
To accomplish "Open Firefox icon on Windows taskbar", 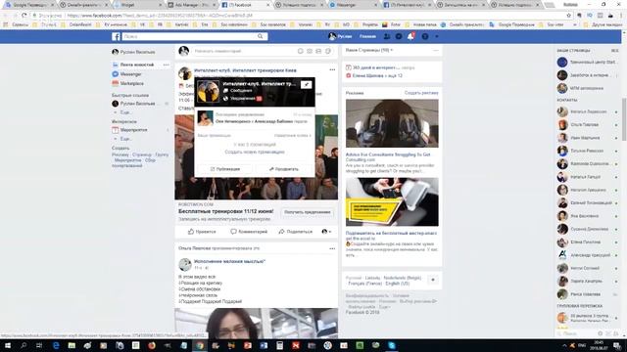I will (x=152, y=345).
